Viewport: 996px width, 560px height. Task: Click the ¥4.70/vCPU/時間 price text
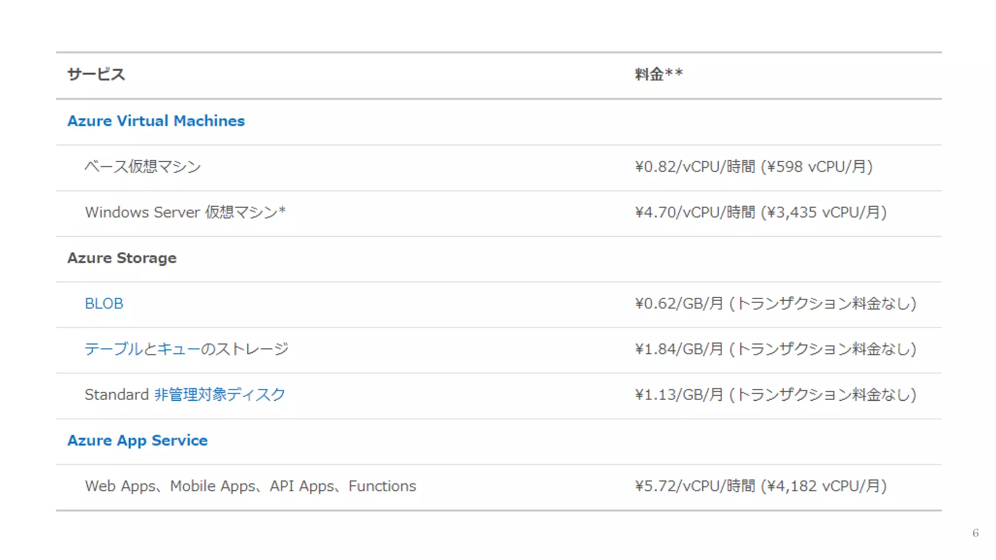[x=694, y=212]
